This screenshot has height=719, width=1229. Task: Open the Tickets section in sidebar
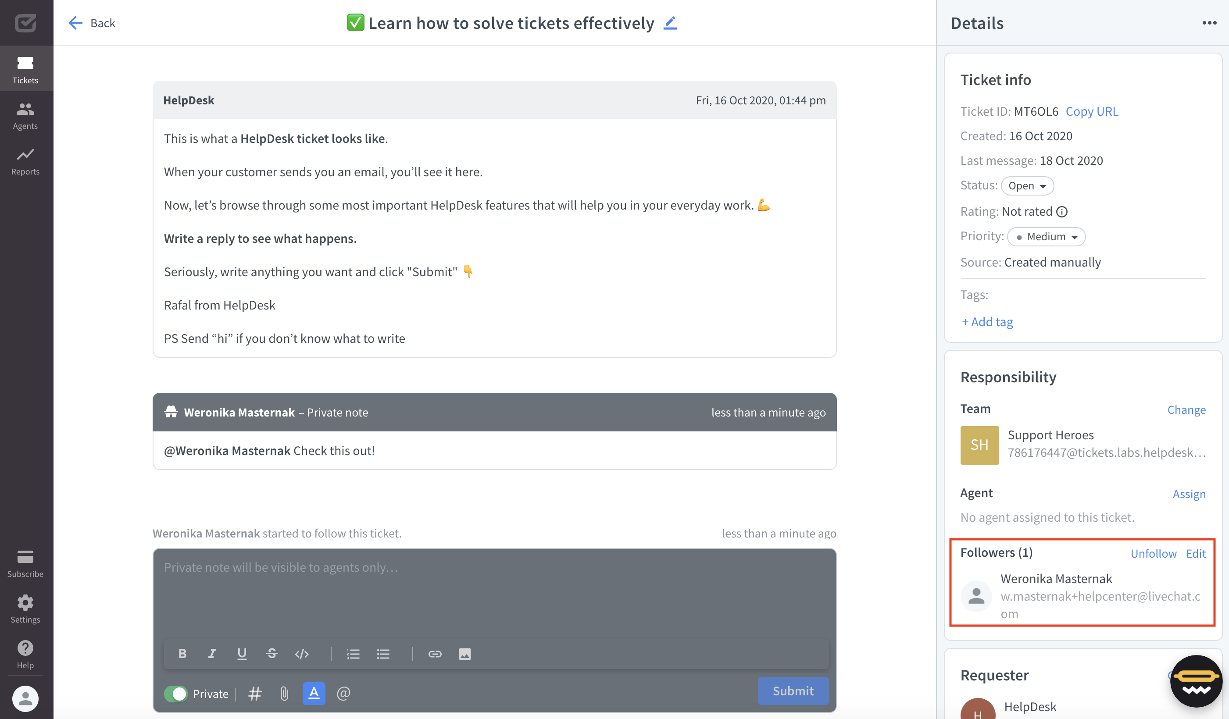coord(25,69)
